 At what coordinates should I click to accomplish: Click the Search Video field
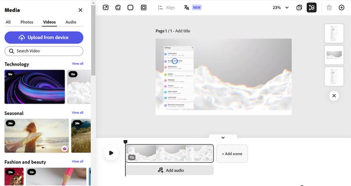pyautogui.click(x=44, y=51)
